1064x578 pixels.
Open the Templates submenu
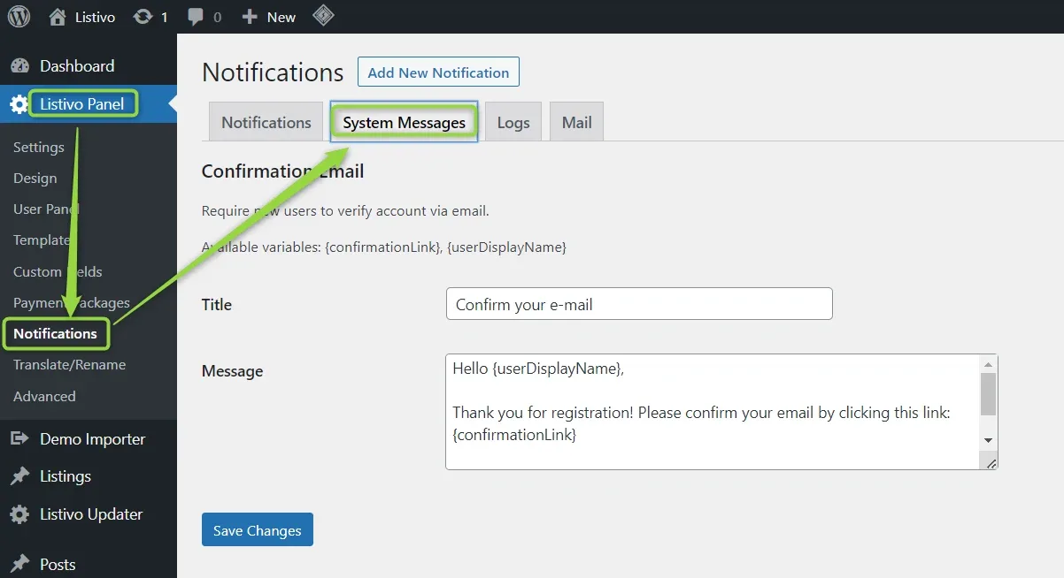pos(44,240)
